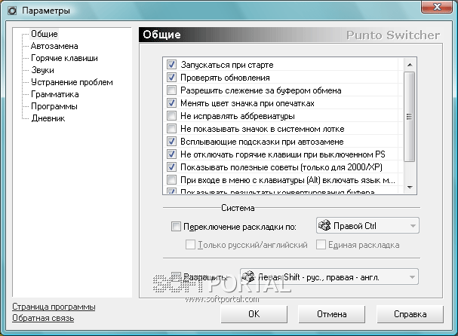Toggle Проверять обновления checkbox
458x336 pixels.
(171, 78)
